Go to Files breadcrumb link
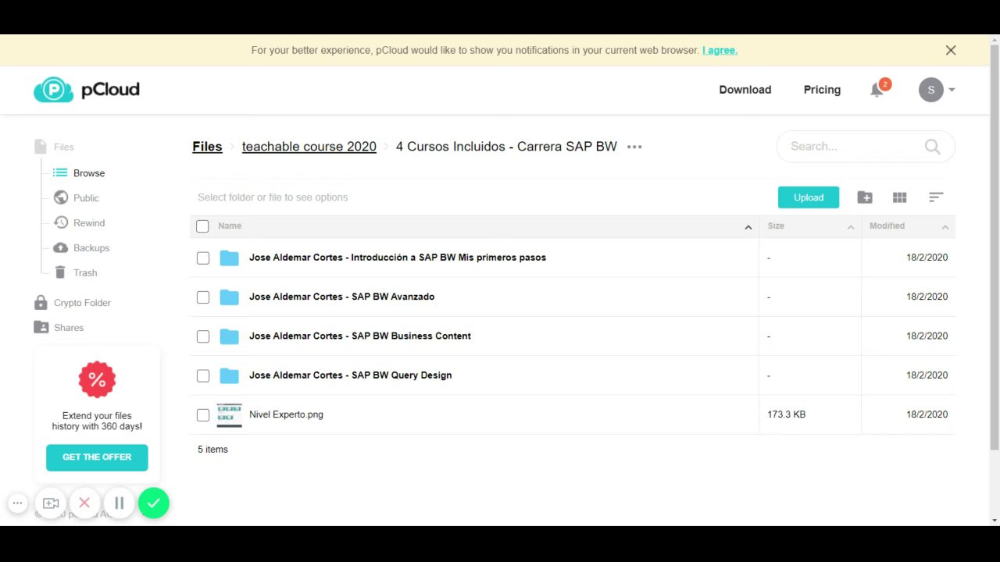The height and width of the screenshot is (562, 1000). click(207, 147)
